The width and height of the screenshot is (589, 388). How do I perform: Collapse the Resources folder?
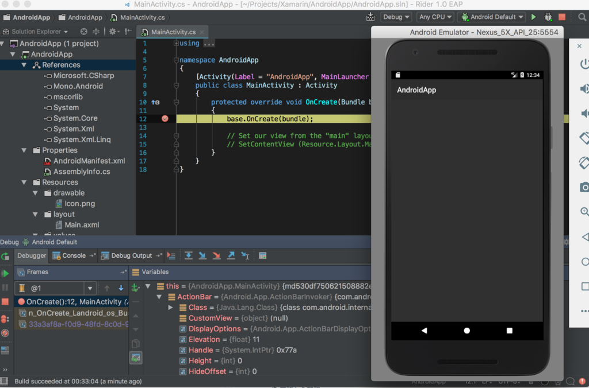pos(24,182)
